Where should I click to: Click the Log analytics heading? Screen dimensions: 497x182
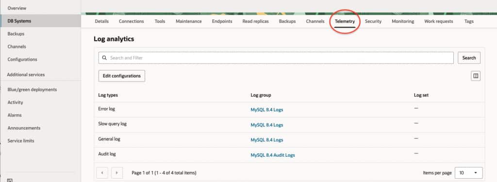(114, 39)
